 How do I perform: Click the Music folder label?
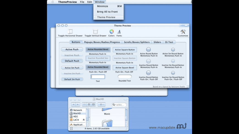point(107,114)
